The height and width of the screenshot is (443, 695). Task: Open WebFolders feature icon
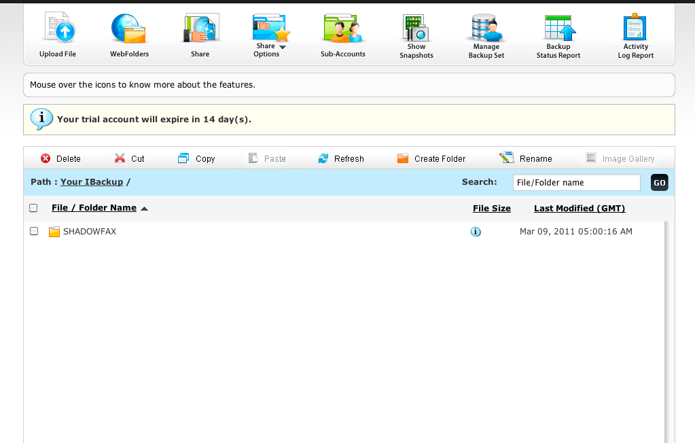pyautogui.click(x=128, y=28)
